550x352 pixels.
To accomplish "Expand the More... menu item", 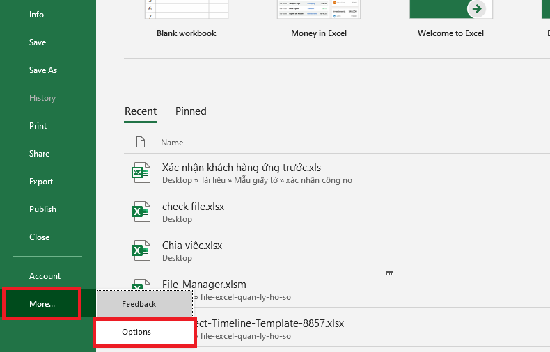I will click(x=42, y=304).
